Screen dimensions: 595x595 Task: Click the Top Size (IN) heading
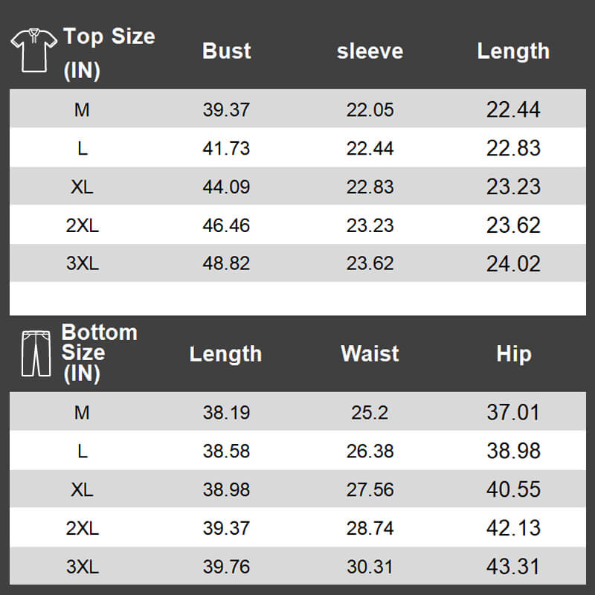pos(109,52)
